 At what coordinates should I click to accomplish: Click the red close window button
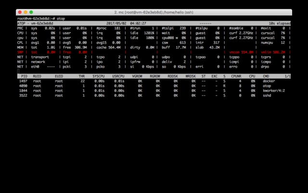20,12
